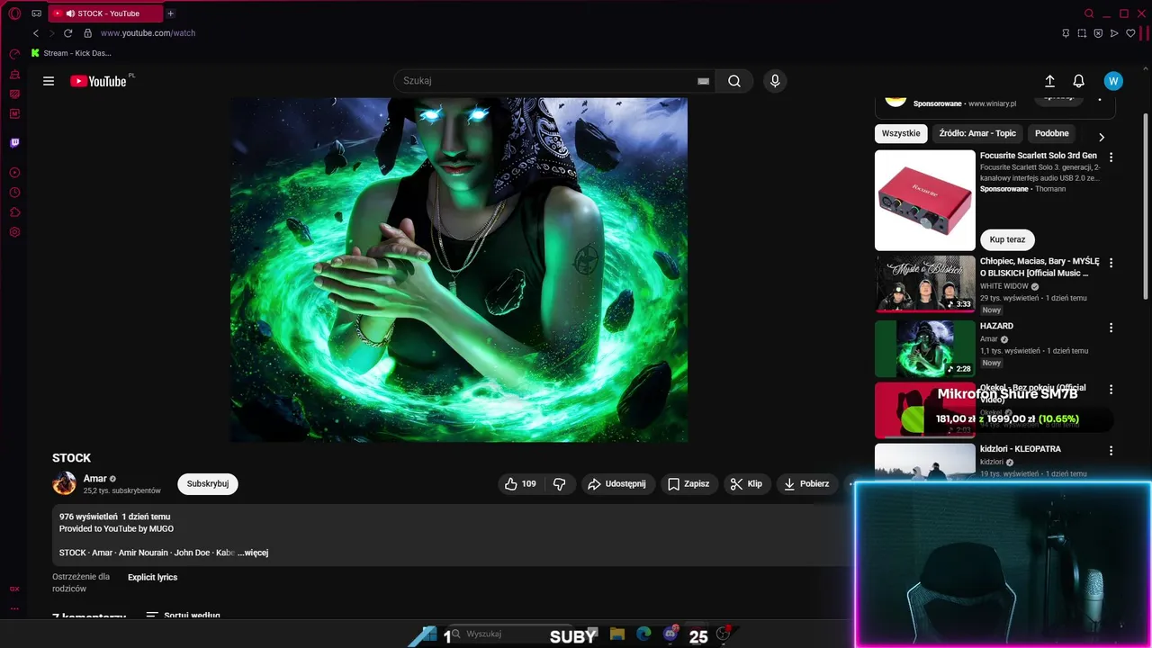Open the HAZARD video thumbnail
The height and width of the screenshot is (648, 1152).
pyautogui.click(x=924, y=348)
